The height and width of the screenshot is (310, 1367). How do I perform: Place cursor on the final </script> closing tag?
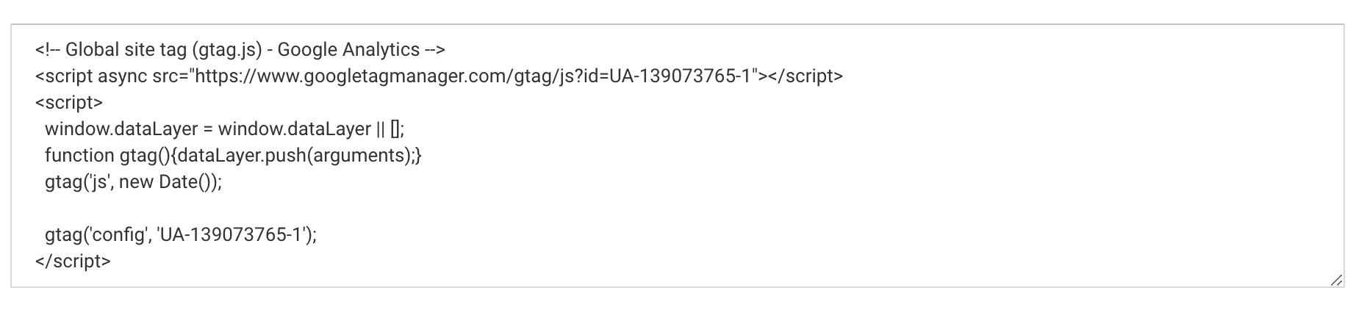point(73,262)
